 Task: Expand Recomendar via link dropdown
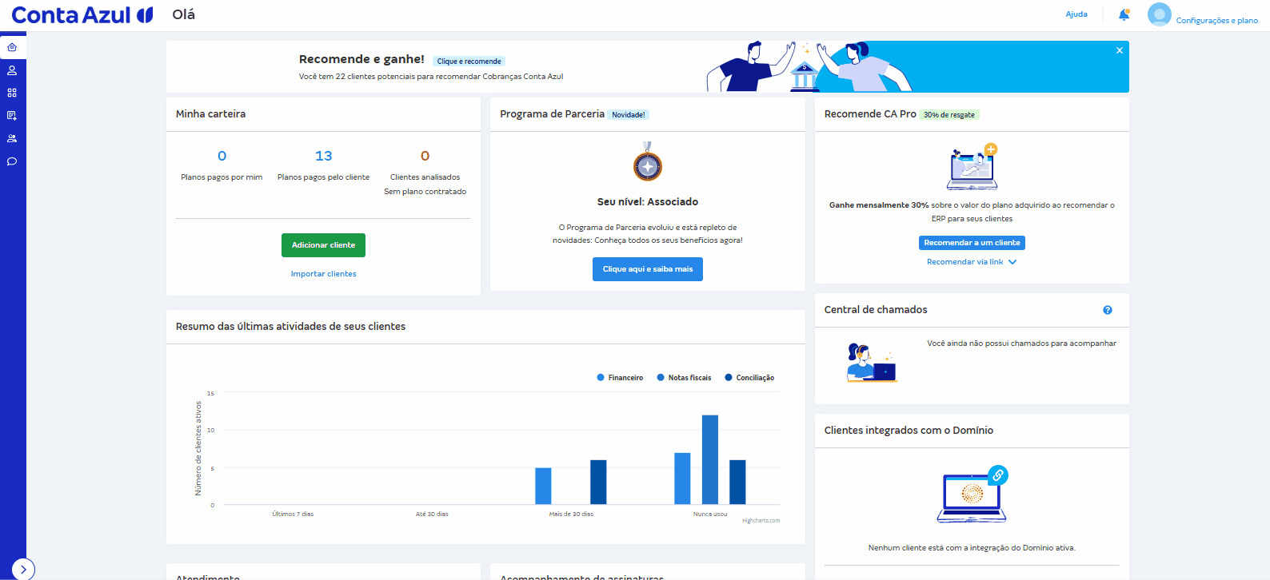[x=972, y=262]
